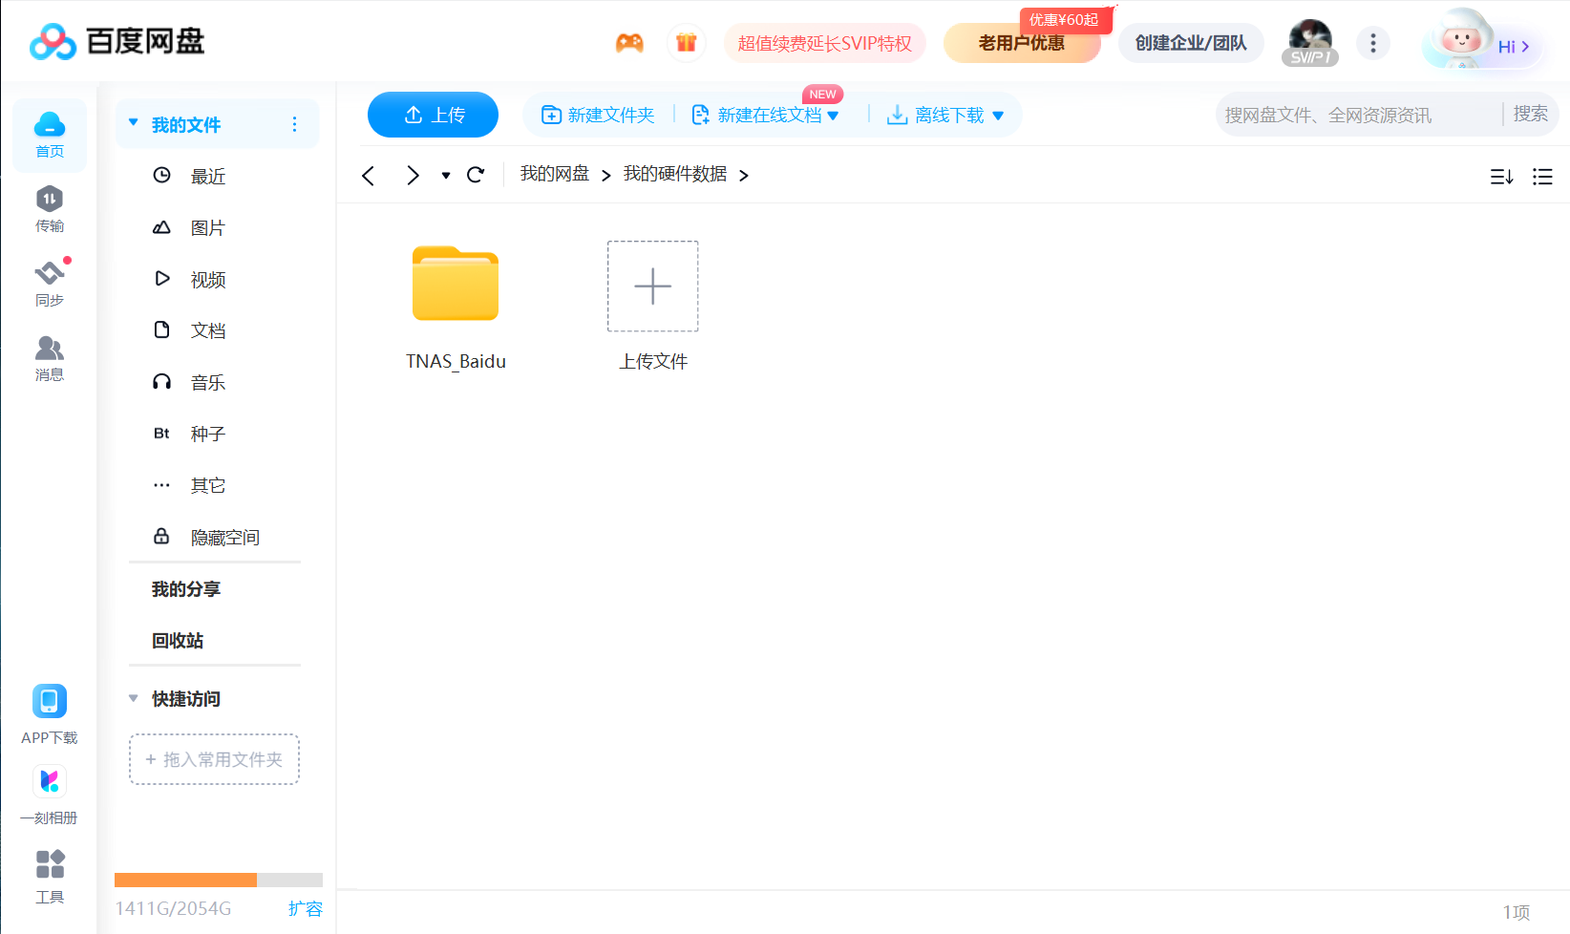Open the 离线下载 dropdown menu
The height and width of the screenshot is (934, 1570).
pos(998,116)
